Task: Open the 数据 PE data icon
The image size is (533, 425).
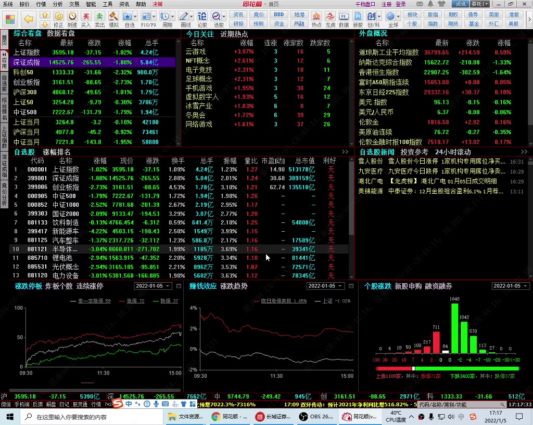Action: pos(344,20)
